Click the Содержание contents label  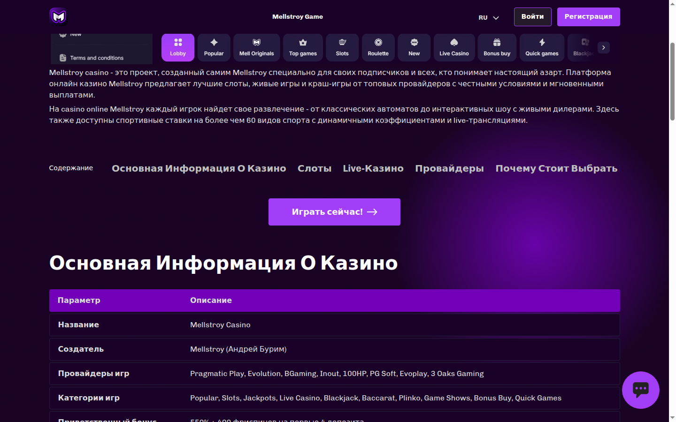click(x=71, y=168)
